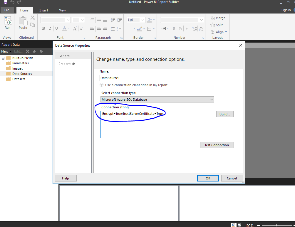Apply currency dollar format
The height and width of the screenshot is (227, 295).
click(x=174, y=28)
